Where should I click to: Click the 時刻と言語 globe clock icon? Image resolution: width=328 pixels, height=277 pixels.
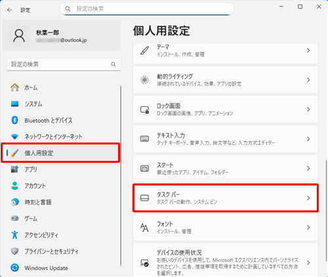[14, 202]
